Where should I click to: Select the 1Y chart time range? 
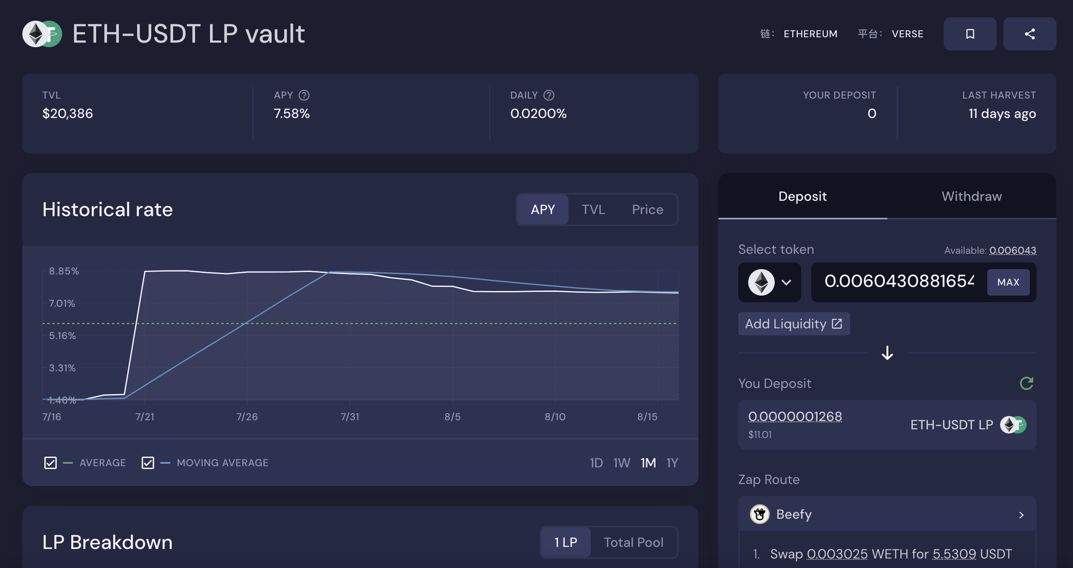(x=672, y=463)
